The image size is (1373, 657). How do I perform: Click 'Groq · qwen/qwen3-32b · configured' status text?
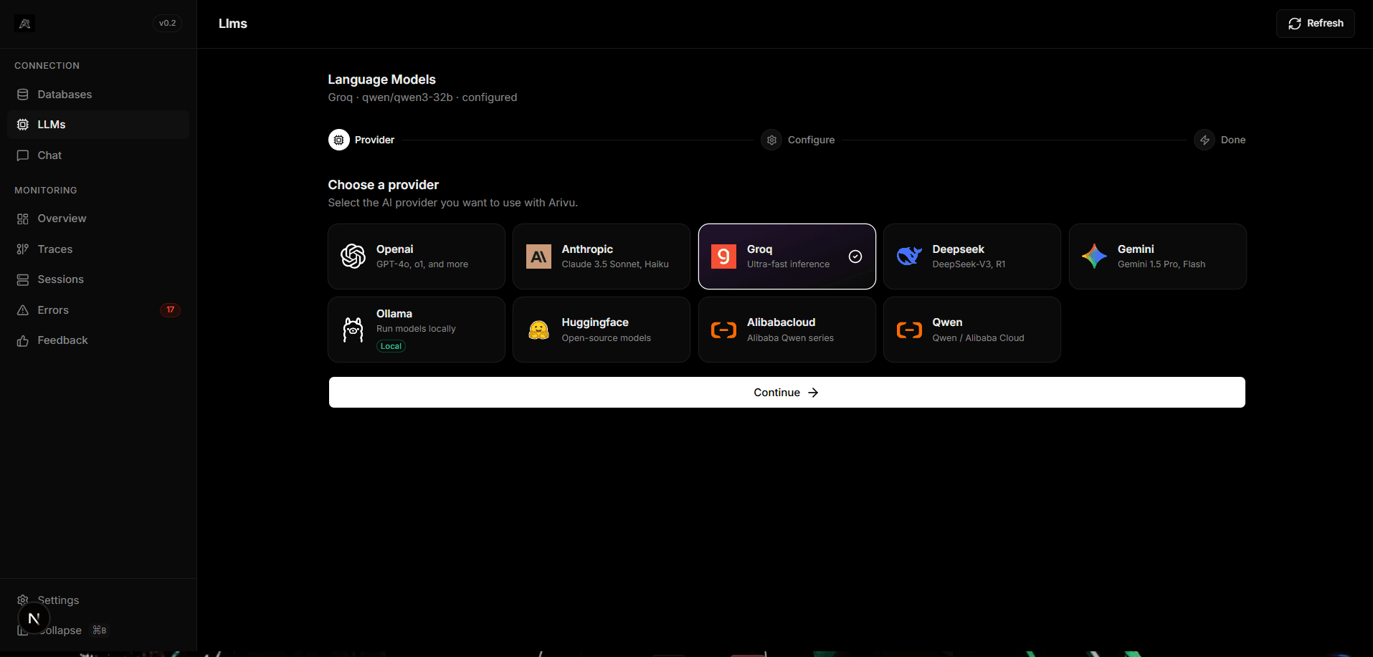click(x=422, y=97)
